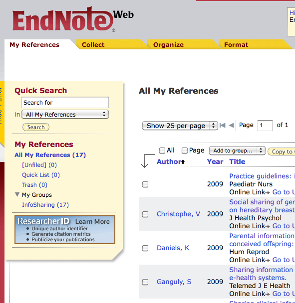This screenshot has height=303, width=295.
Task: Open the InfoSharing (17) group
Action: click(x=45, y=205)
